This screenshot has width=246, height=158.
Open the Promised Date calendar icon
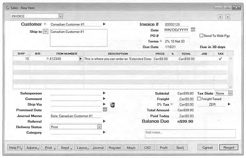click(105, 110)
